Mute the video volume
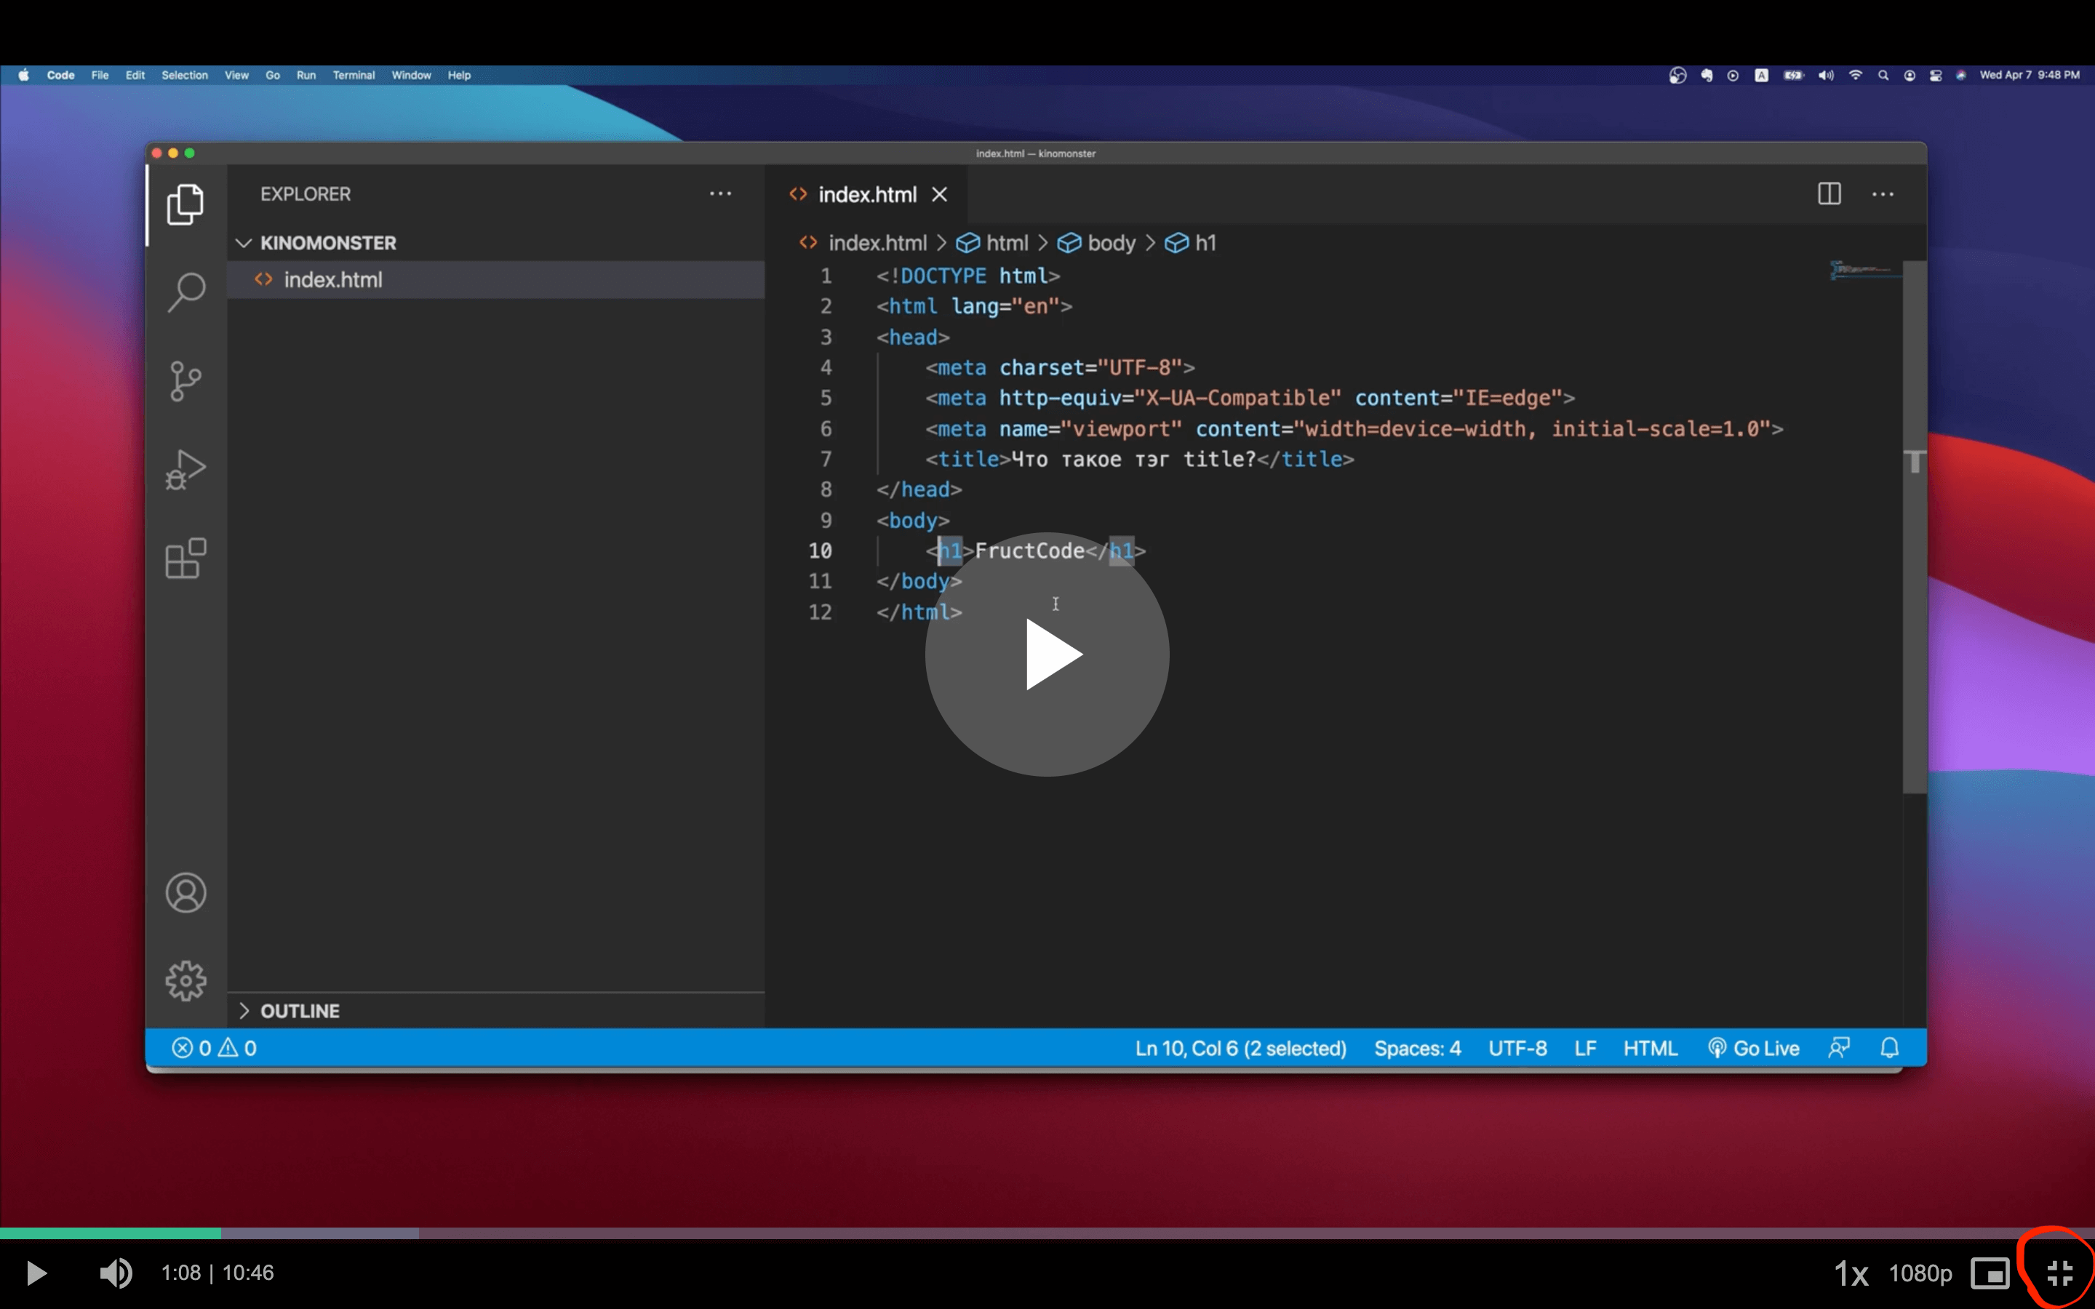This screenshot has width=2095, height=1309. click(115, 1273)
